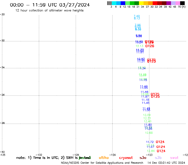Image resolution: width=188 pixels, height=165 pixels.
Task: Select the pink legend swatch before 70
Action: (178, 3)
